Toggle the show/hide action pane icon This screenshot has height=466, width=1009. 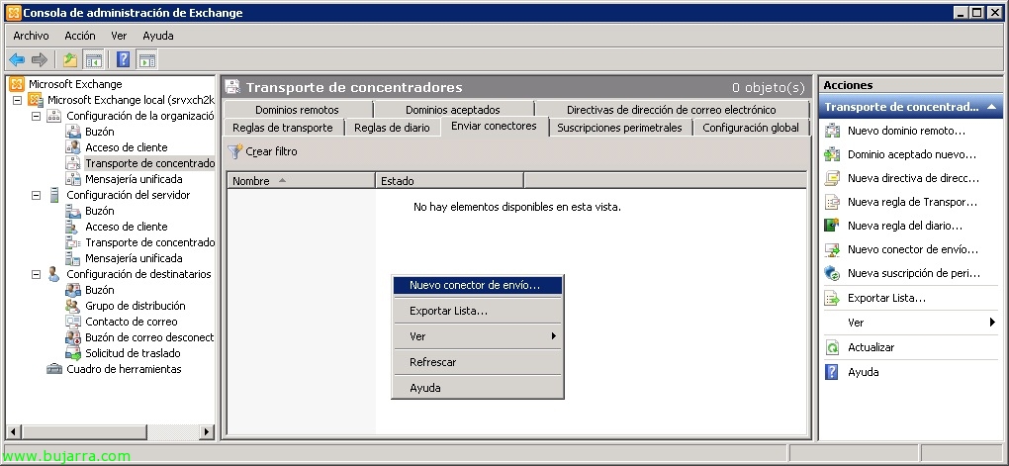click(x=146, y=60)
